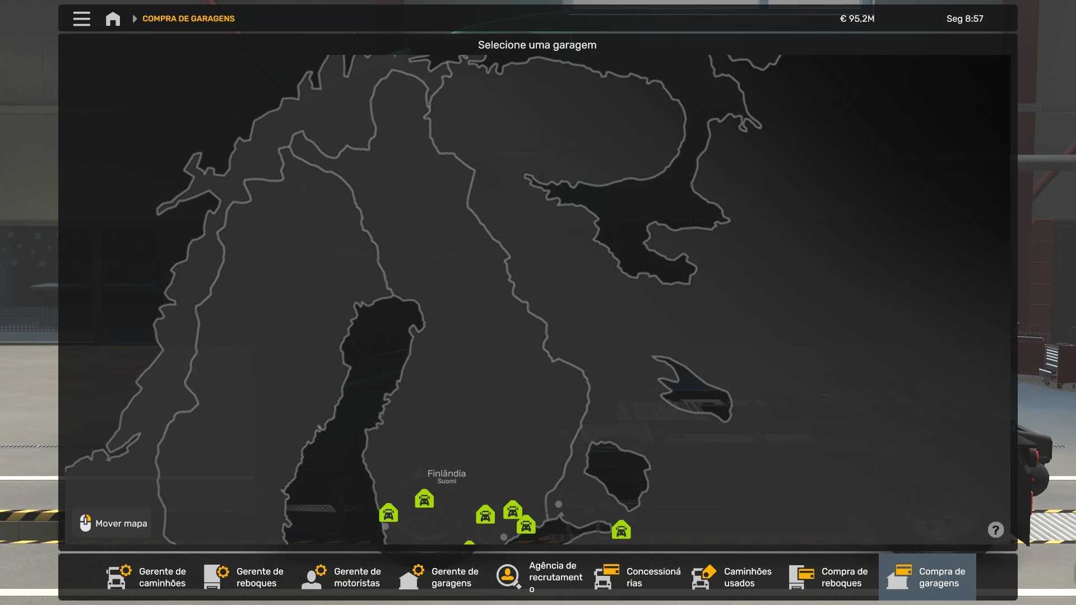This screenshot has width=1076, height=605.
Task: Click the gray city dot east of garages
Action: [558, 504]
